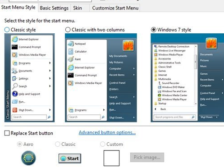Expand Shut Down arrow in Classic style preview
This screenshot has height=167, width=224.
tap(50, 110)
